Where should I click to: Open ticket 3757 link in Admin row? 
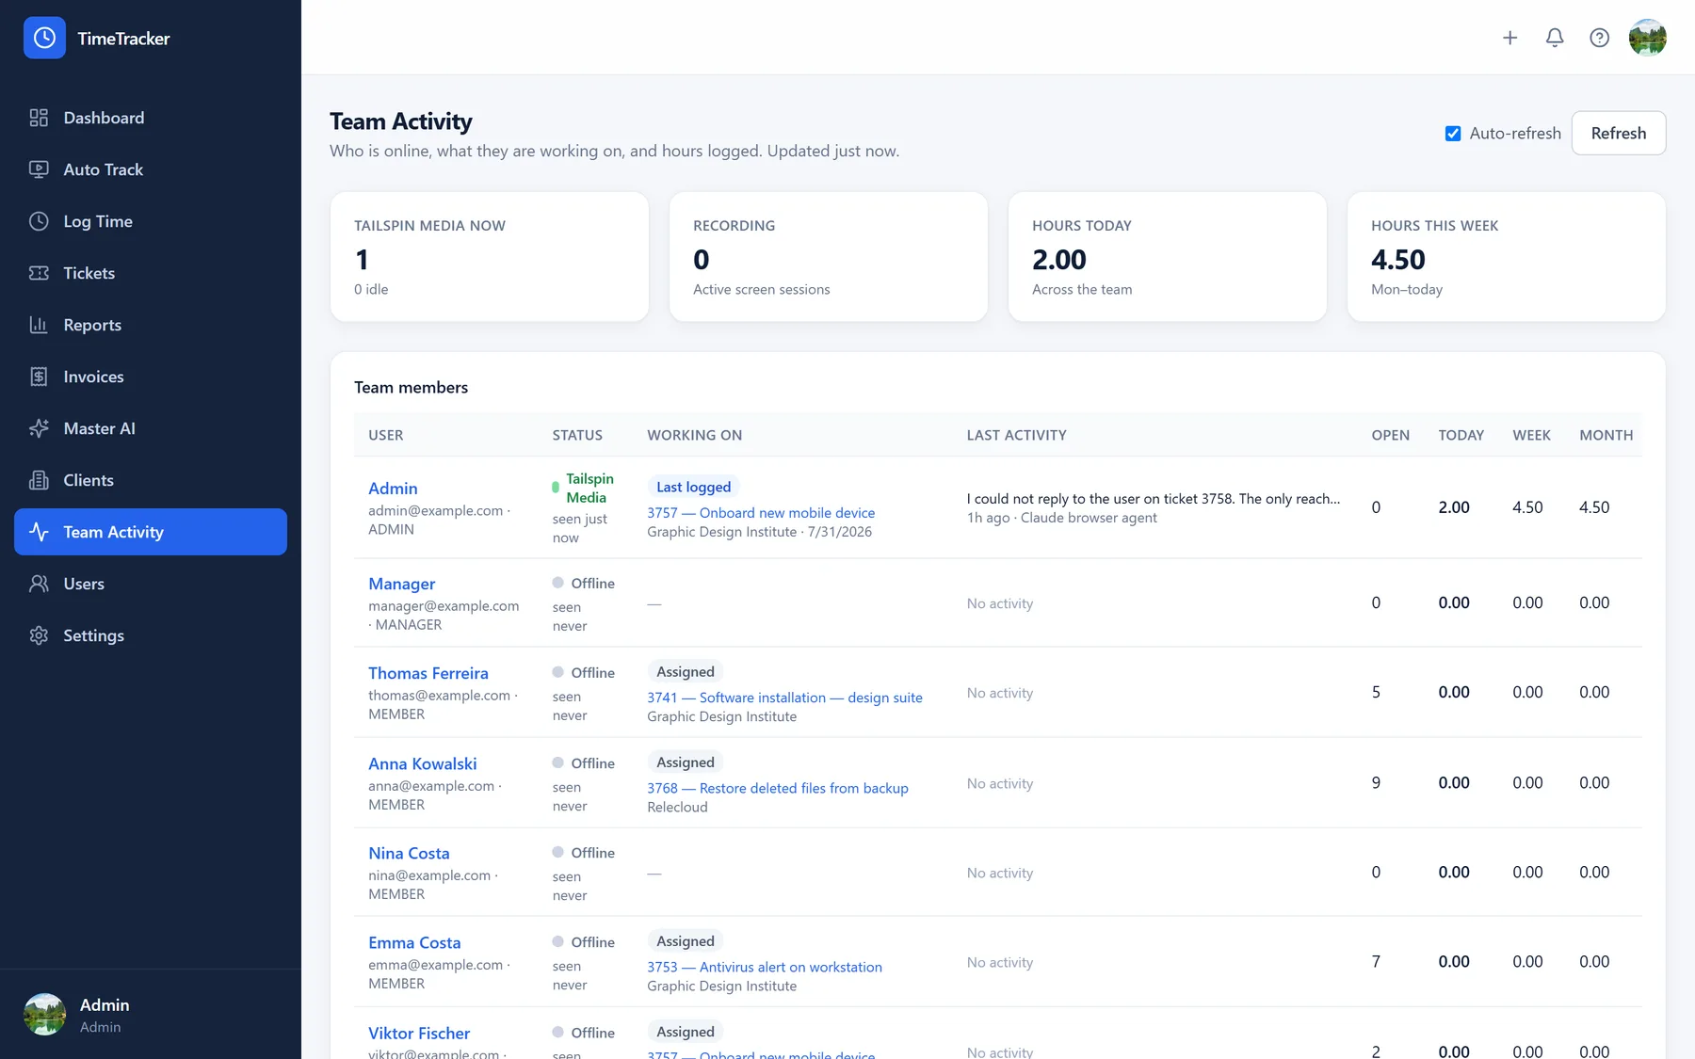click(x=761, y=513)
